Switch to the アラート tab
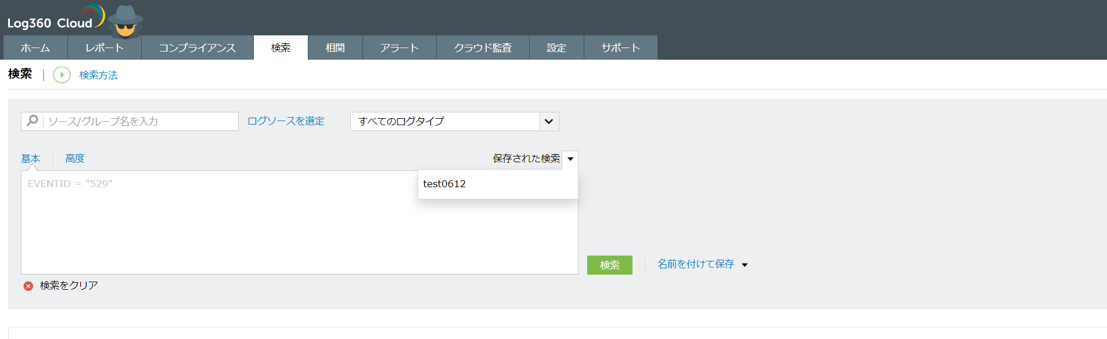This screenshot has height=339, width=1107. (x=400, y=48)
